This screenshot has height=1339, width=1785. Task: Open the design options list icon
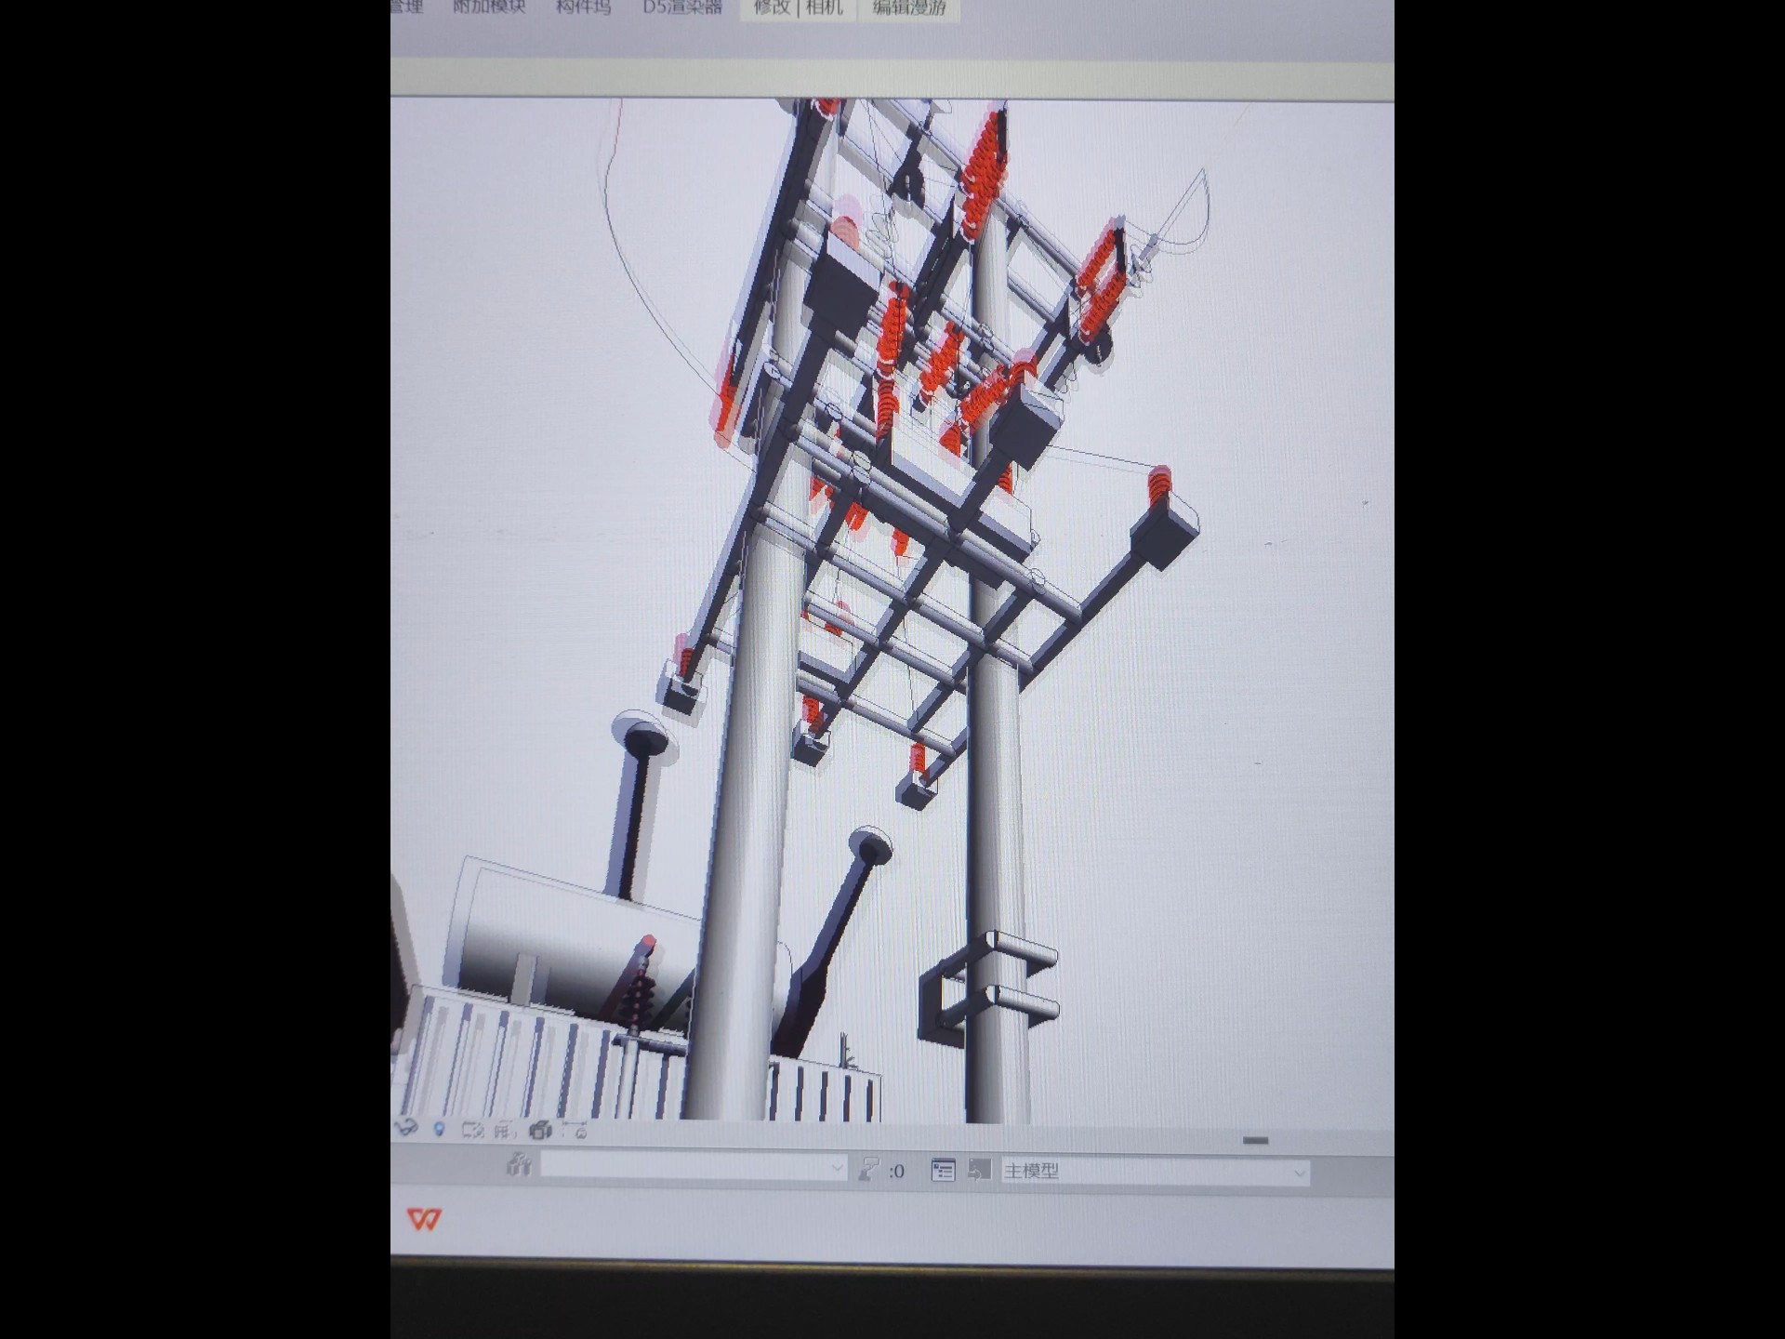click(x=943, y=1171)
